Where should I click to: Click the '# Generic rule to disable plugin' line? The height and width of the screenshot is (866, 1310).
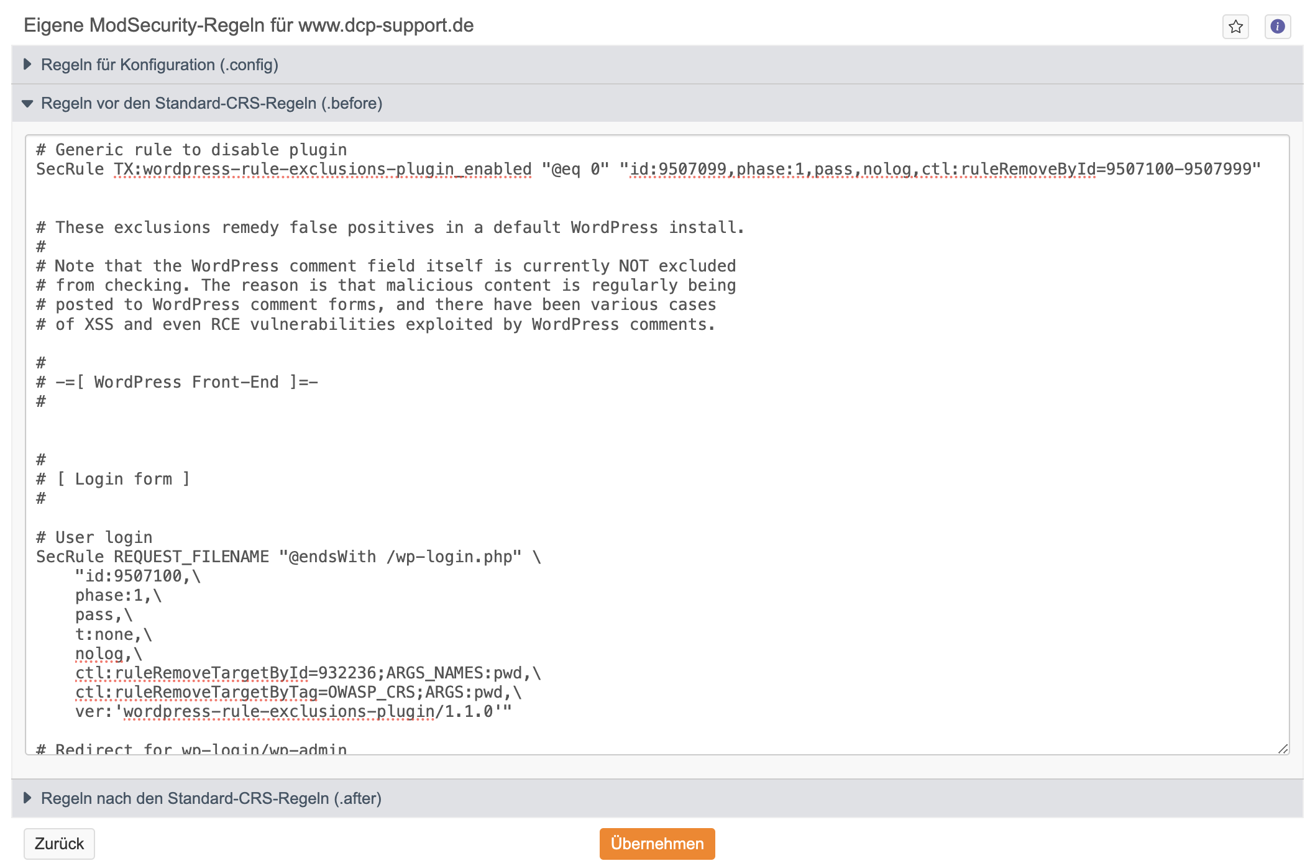(191, 150)
